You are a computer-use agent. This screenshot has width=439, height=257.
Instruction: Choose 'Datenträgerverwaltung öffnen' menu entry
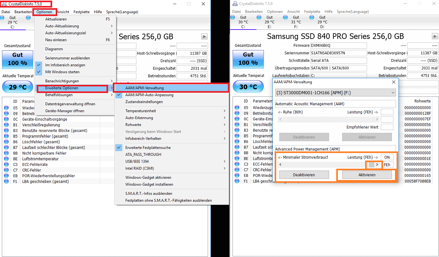(75, 104)
